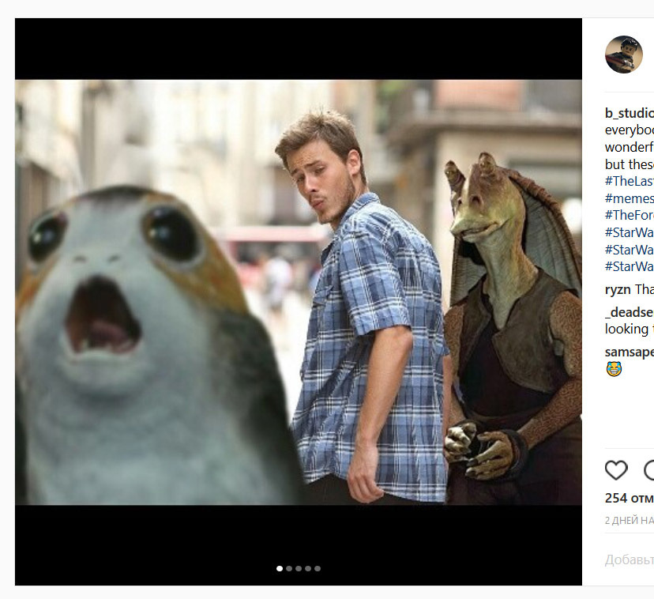Click the '2 ДНЕЙ НА' post timestamp
Viewport: 654px width, 599px height.
630,521
